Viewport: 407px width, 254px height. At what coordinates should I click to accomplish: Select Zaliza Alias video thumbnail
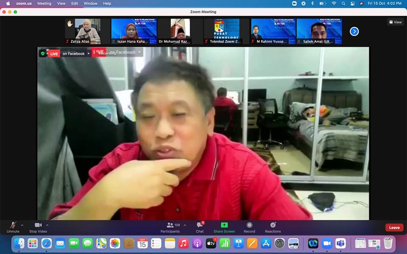(x=83, y=31)
